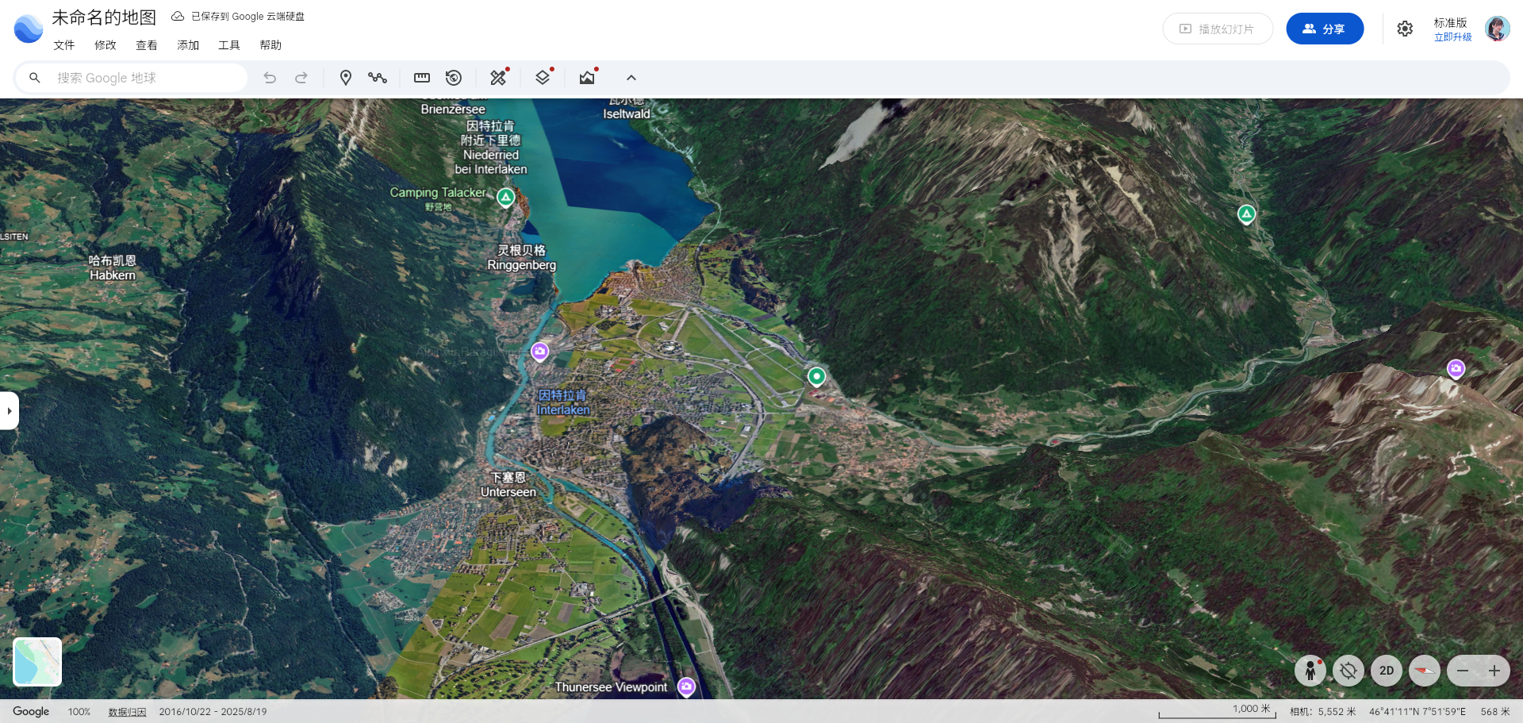
Task: Click the 搜索 Google 地球 search field
Action: tap(143, 78)
